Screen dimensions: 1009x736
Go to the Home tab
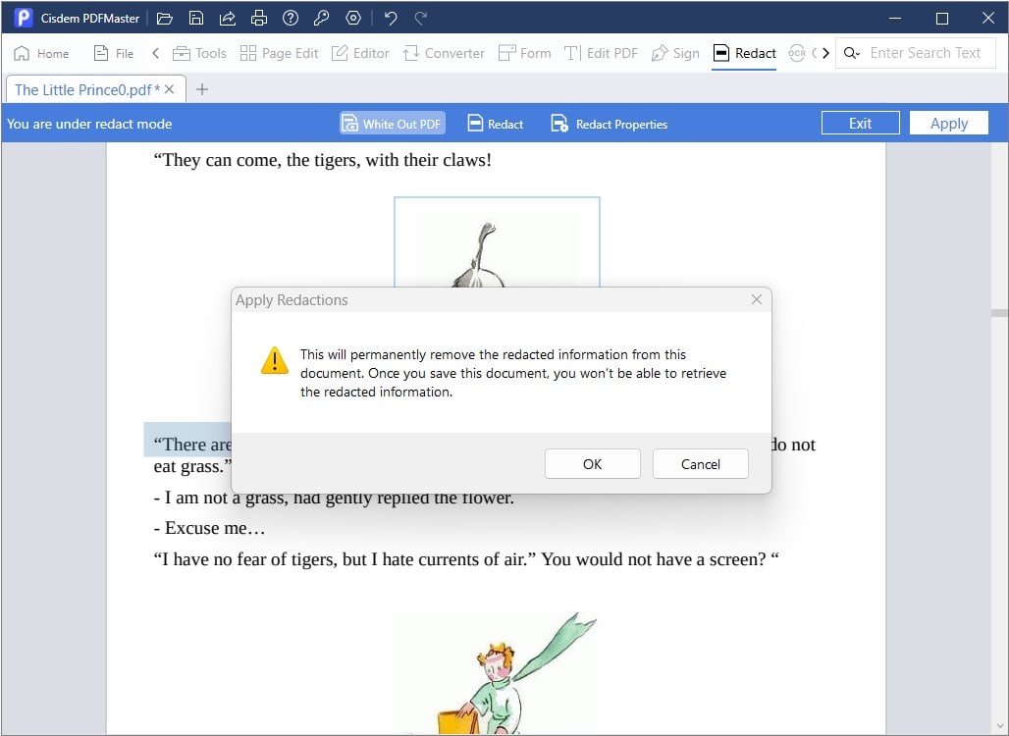tap(41, 53)
